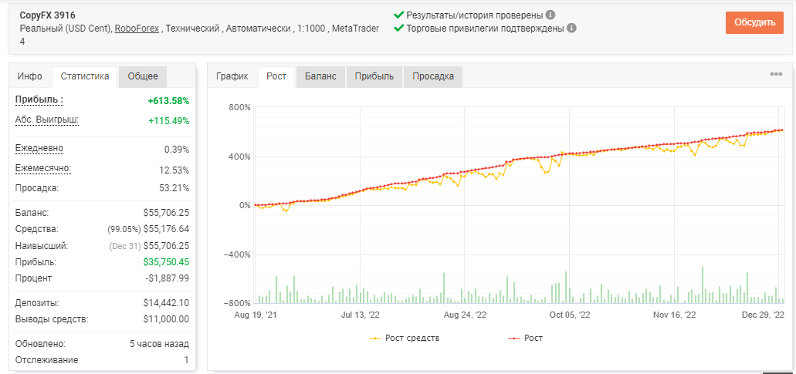
Task: Open the Общее tab
Action: (x=143, y=76)
